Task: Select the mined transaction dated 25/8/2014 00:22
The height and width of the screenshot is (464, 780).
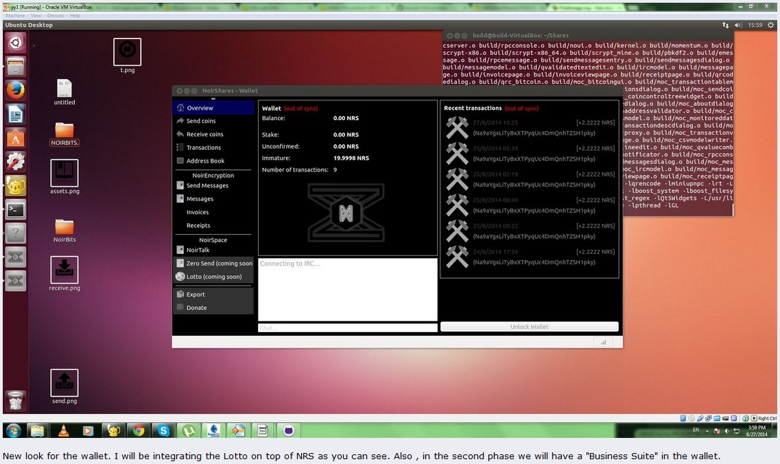Action: (x=530, y=231)
